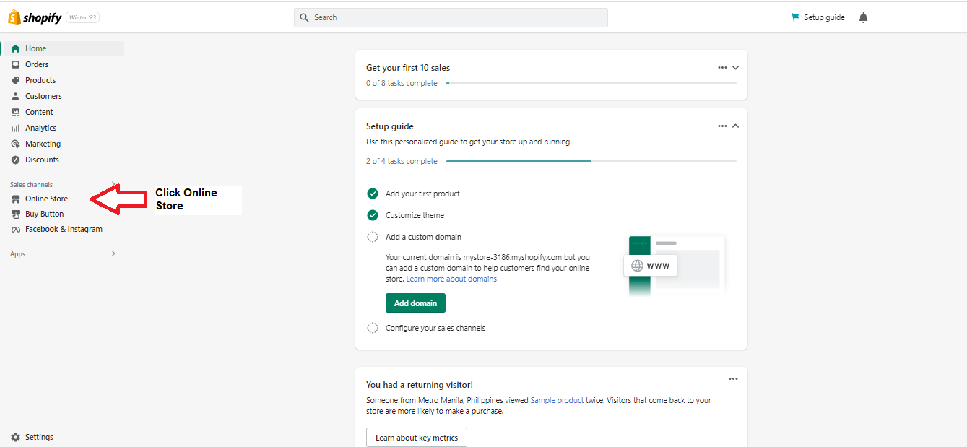This screenshot has width=967, height=447.
Task: Open more options on Setup guide card
Action: coord(722,126)
